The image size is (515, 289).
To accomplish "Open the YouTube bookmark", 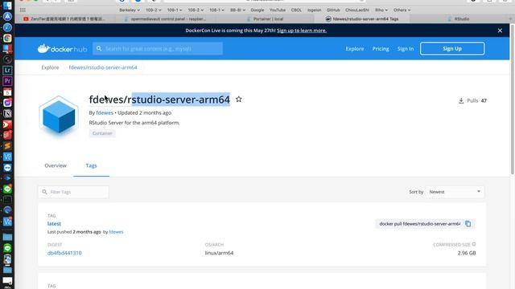I will point(277,10).
